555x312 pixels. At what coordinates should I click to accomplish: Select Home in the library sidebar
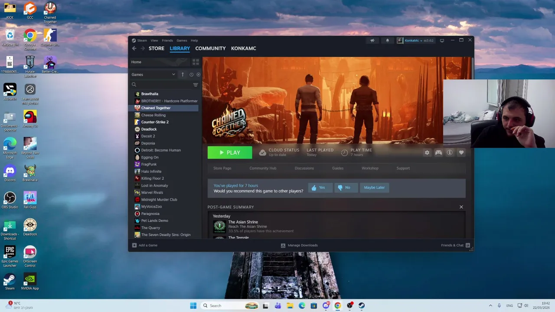[160, 62]
